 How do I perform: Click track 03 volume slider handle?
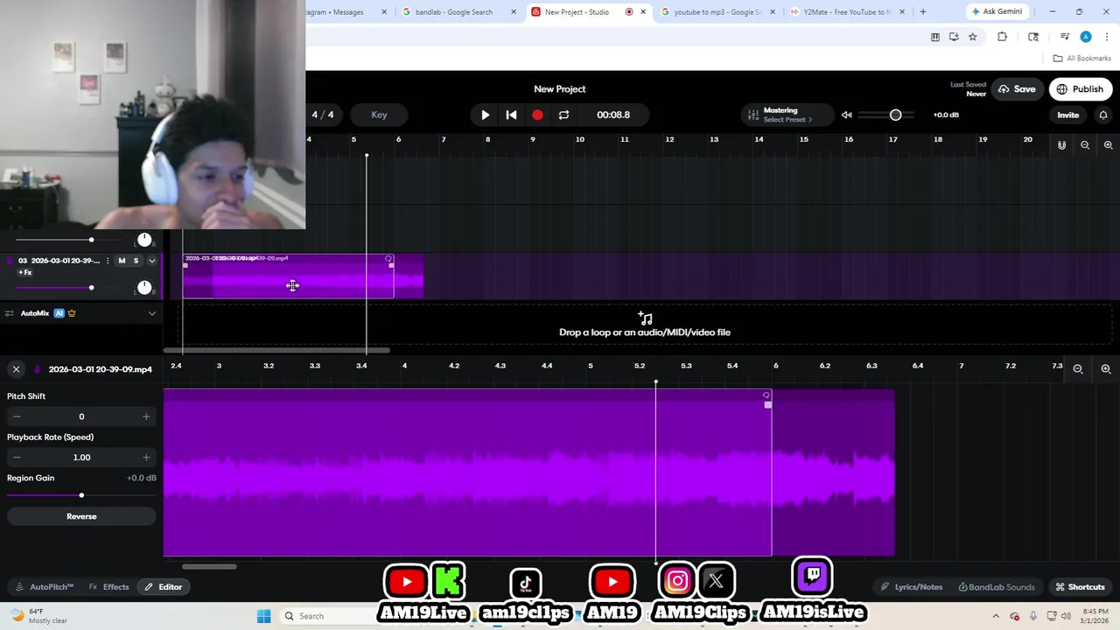[x=91, y=287]
